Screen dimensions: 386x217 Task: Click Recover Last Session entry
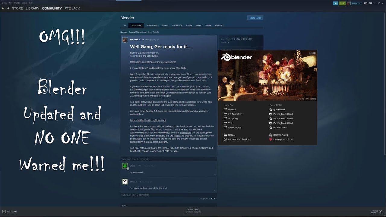(236, 140)
